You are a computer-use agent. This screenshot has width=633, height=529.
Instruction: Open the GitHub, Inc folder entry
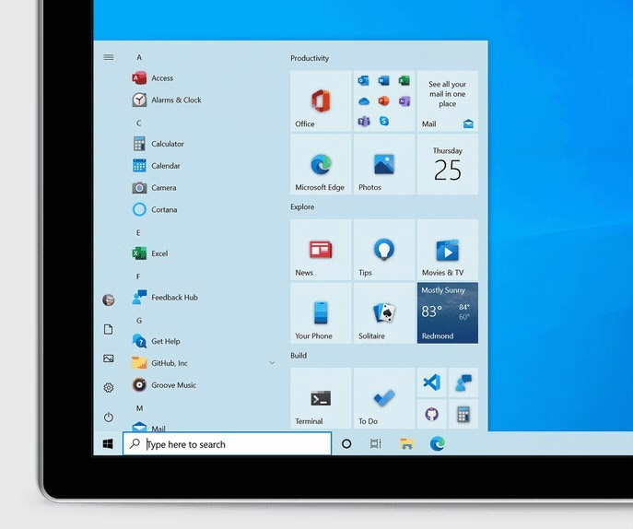pos(160,363)
